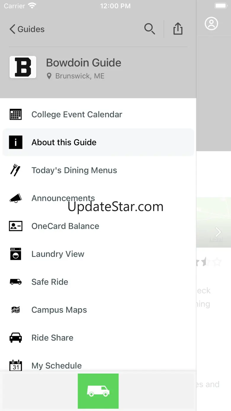The image size is (231, 411).
Task: Select About this Guide
Action: (x=98, y=142)
